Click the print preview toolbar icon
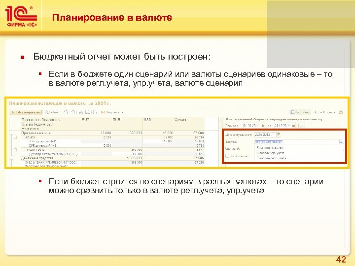This screenshot has height=266, width=355. pos(88,112)
